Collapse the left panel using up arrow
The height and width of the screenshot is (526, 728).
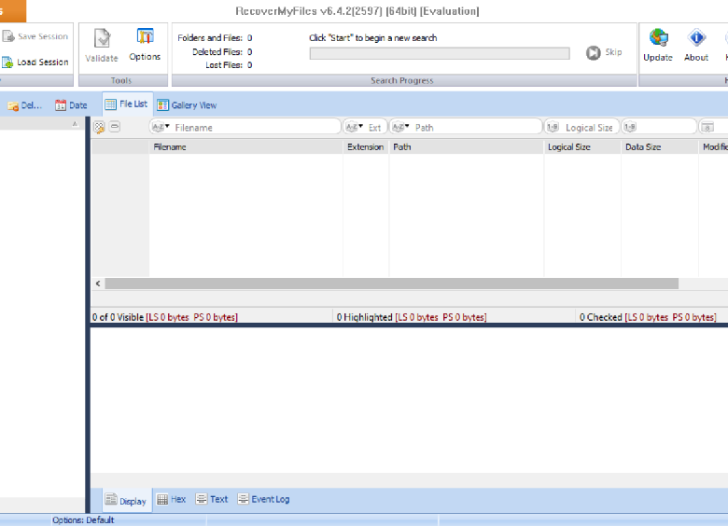point(76,124)
